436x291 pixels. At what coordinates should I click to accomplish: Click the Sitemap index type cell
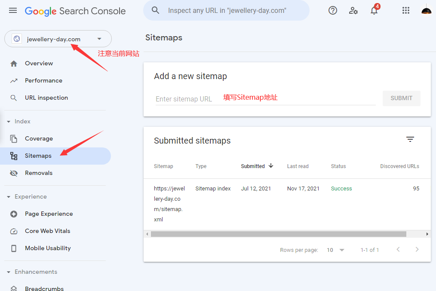pos(213,189)
